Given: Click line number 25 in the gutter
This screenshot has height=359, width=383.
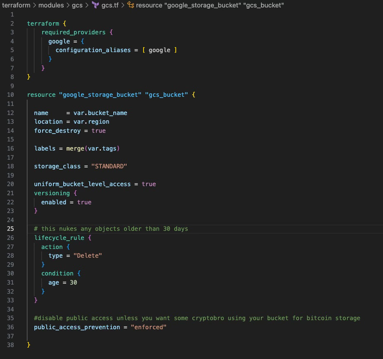Looking at the screenshot, I should (10, 229).
